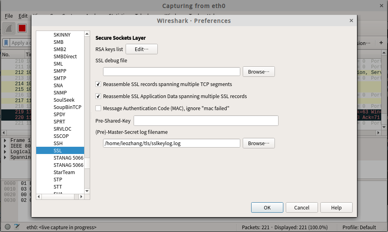Expand the Frame 1 tree row
388x232 pixels.
click(x=6, y=141)
